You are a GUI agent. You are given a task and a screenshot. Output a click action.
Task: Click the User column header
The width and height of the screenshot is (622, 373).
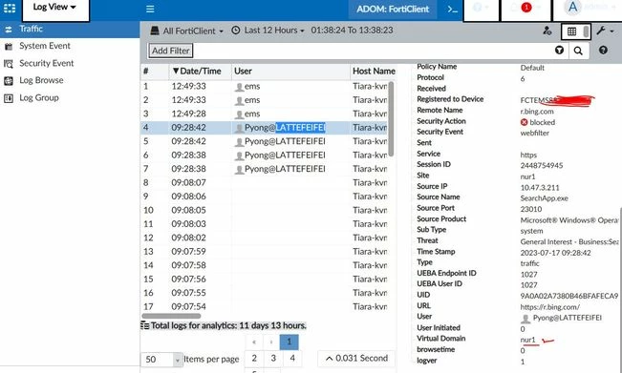click(x=243, y=72)
